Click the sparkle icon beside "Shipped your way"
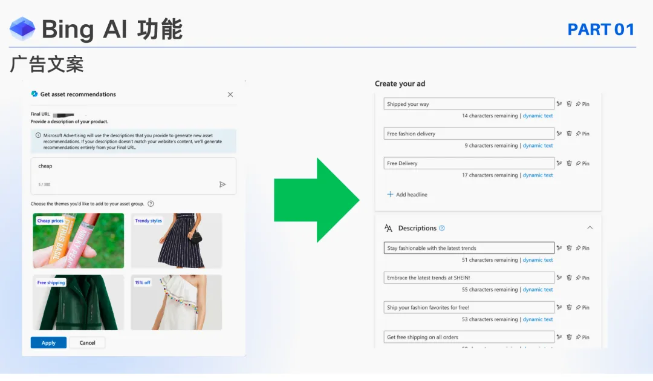 (559, 103)
